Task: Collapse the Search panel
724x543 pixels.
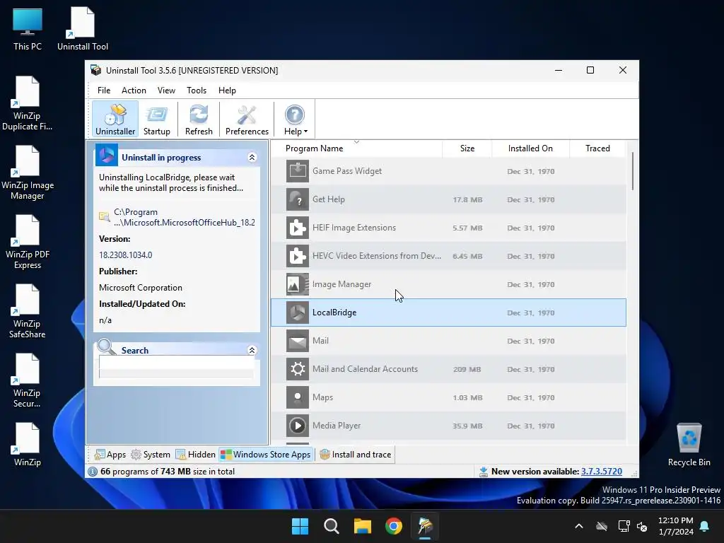Action: pos(252,350)
